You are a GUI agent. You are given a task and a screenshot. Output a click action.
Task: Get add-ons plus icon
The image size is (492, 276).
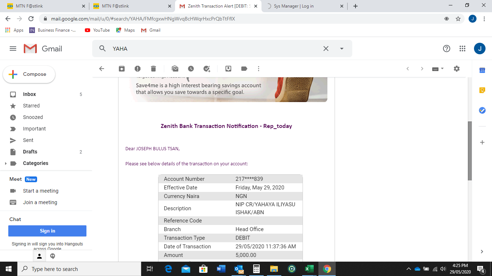coord(482,142)
